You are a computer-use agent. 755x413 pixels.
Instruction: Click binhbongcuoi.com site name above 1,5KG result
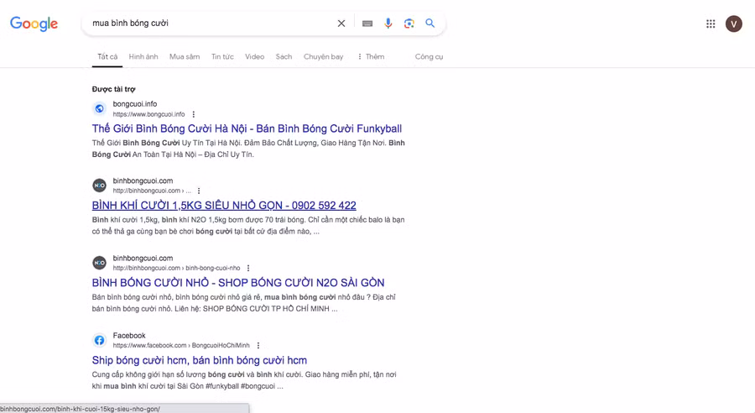click(143, 180)
